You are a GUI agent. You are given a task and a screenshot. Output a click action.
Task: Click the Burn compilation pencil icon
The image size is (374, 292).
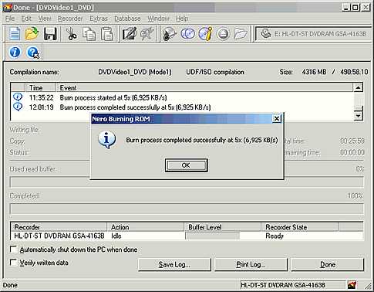(x=130, y=34)
